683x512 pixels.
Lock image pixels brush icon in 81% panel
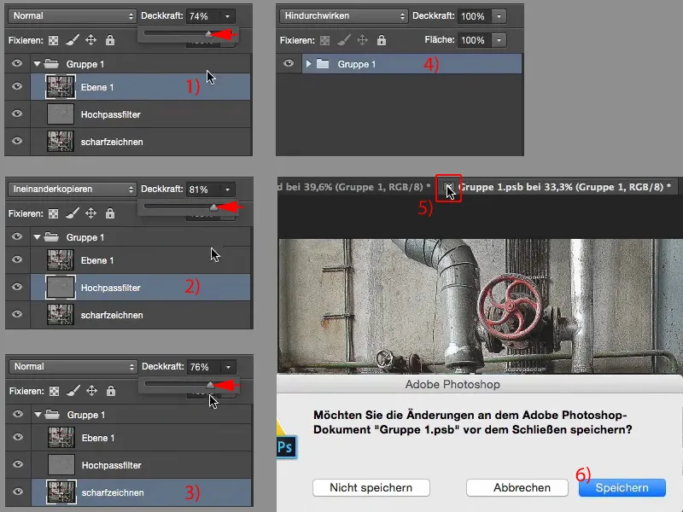[73, 213]
